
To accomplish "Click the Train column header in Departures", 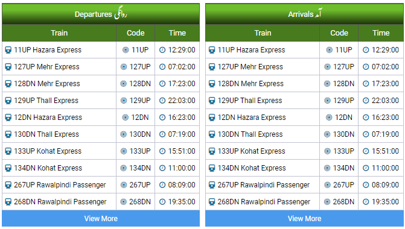I will pos(59,33).
